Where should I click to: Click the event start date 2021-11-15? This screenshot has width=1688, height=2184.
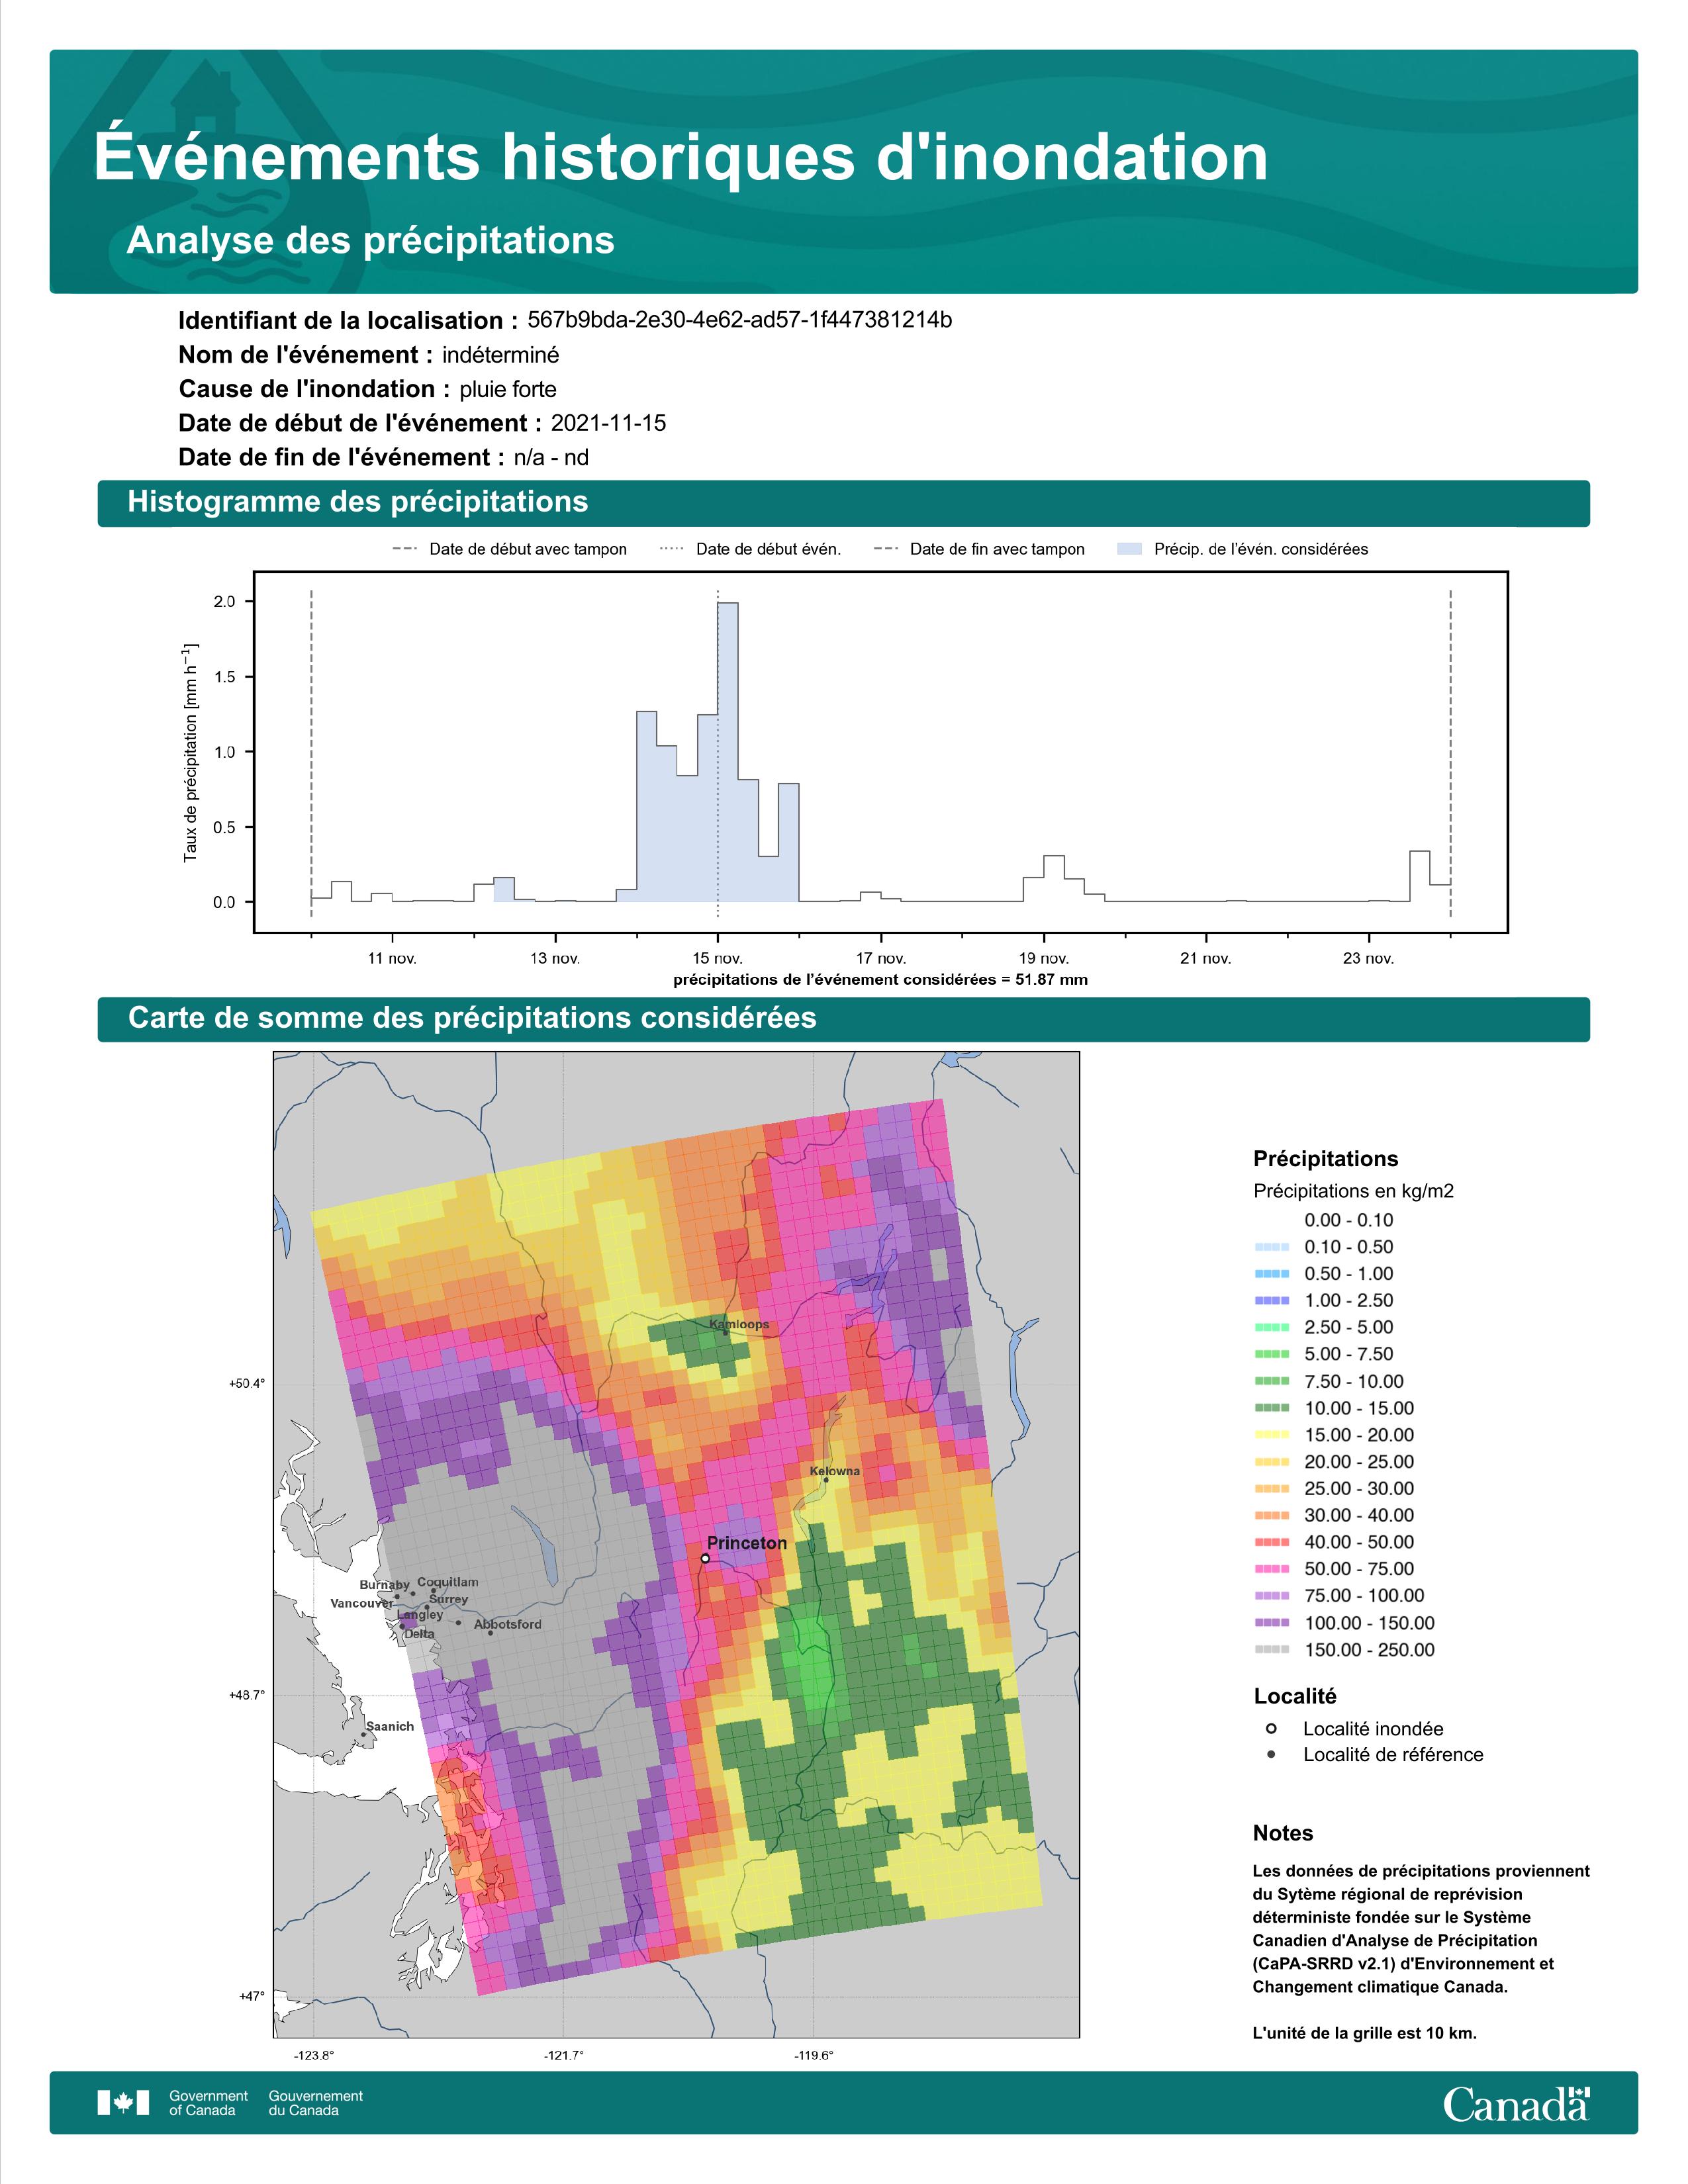pyautogui.click(x=608, y=423)
